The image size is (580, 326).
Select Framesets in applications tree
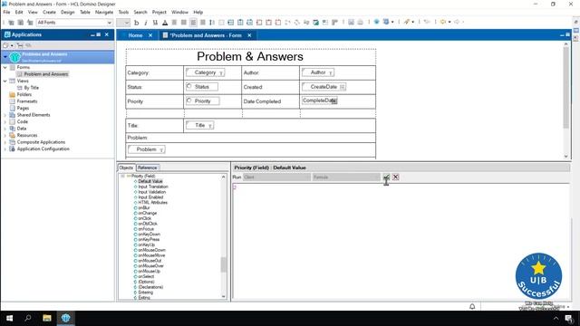click(x=27, y=101)
